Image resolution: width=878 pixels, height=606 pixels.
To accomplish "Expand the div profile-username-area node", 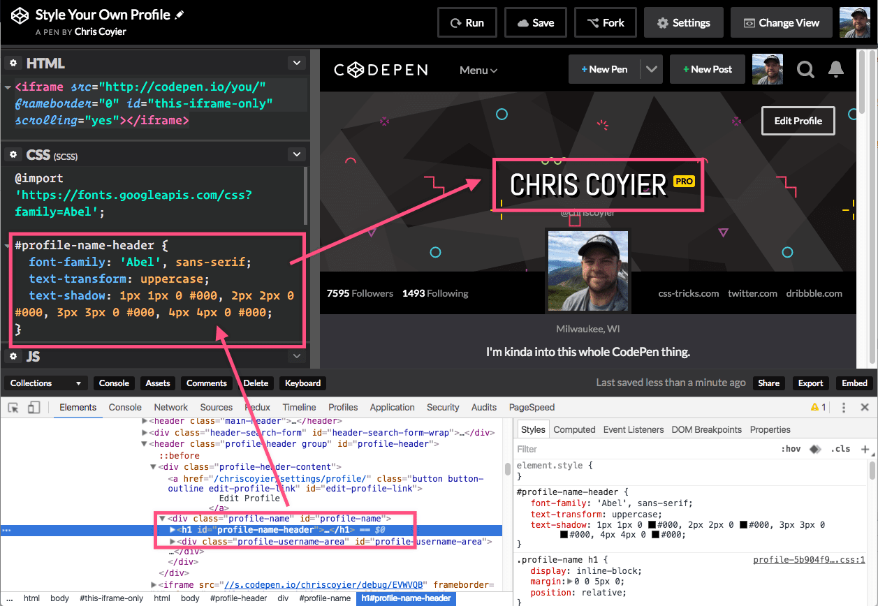I will pyautogui.click(x=173, y=542).
